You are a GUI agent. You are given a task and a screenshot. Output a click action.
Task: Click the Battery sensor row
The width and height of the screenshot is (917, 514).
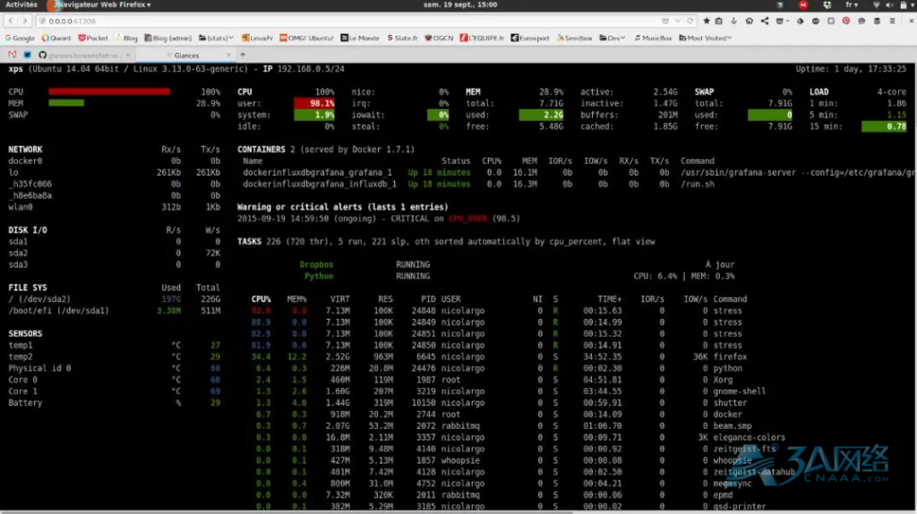click(114, 403)
